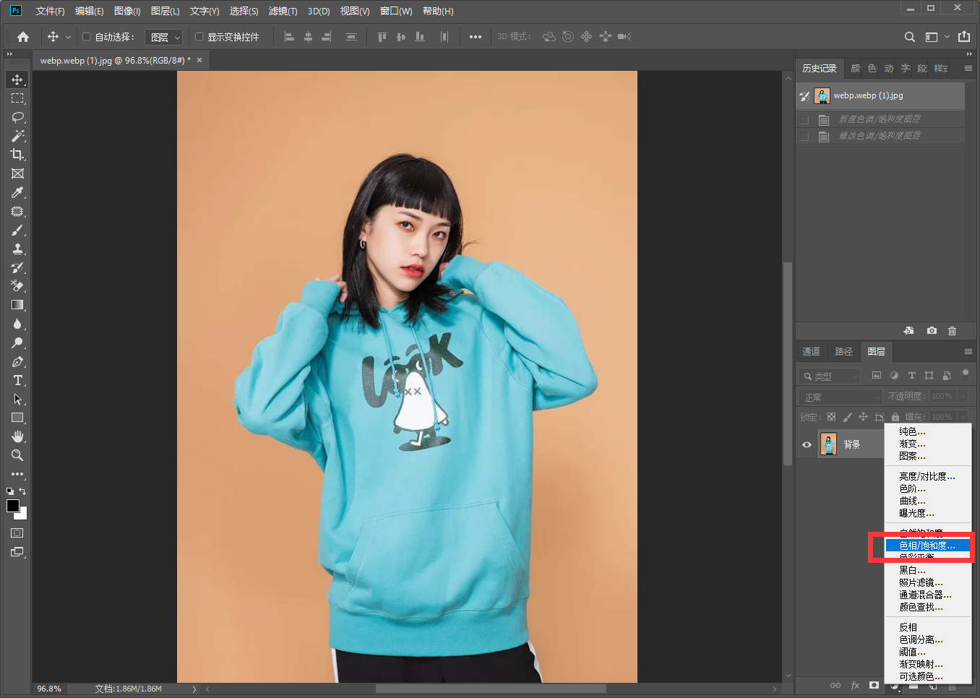Image resolution: width=980 pixels, height=698 pixels.
Task: Select the Lasso tool
Action: pyautogui.click(x=17, y=117)
